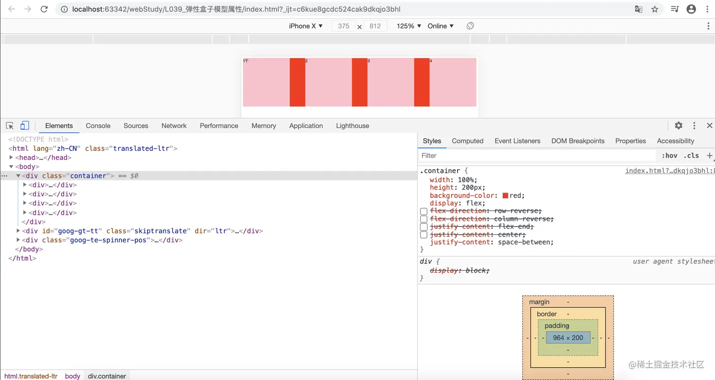Rotate the device viewport orientation
Image resolution: width=715 pixels, height=380 pixels.
470,26
